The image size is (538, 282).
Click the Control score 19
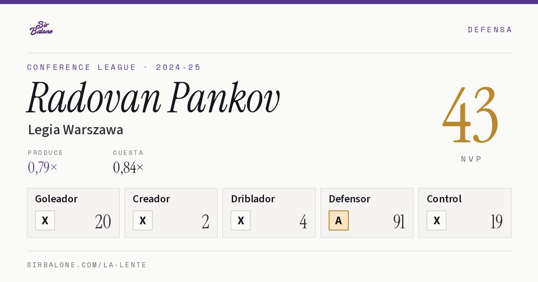[497, 222]
